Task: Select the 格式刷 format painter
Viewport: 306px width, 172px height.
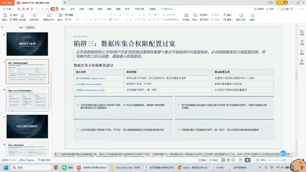Action: 22,17
